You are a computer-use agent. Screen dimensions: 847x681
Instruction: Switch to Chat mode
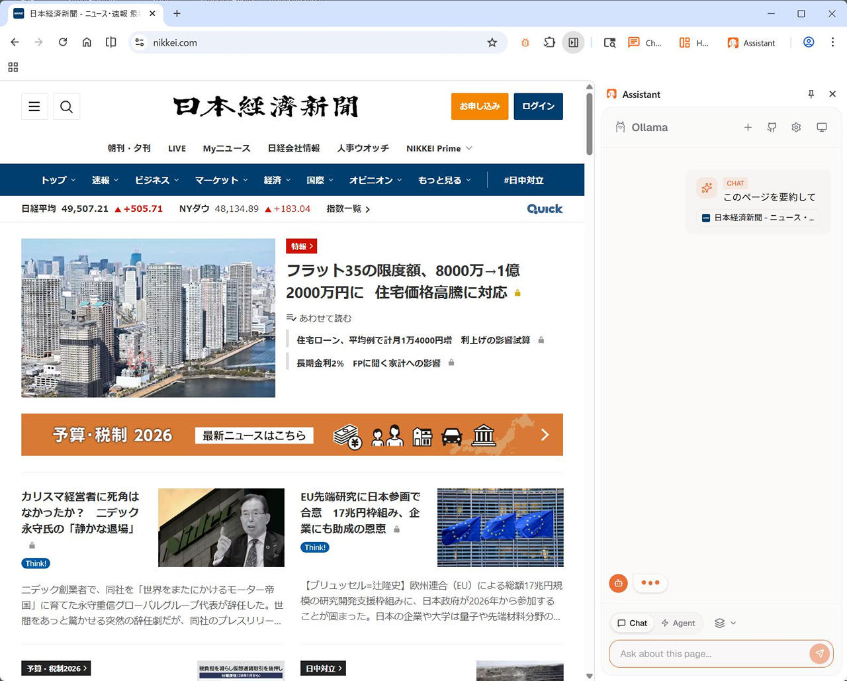(x=632, y=623)
